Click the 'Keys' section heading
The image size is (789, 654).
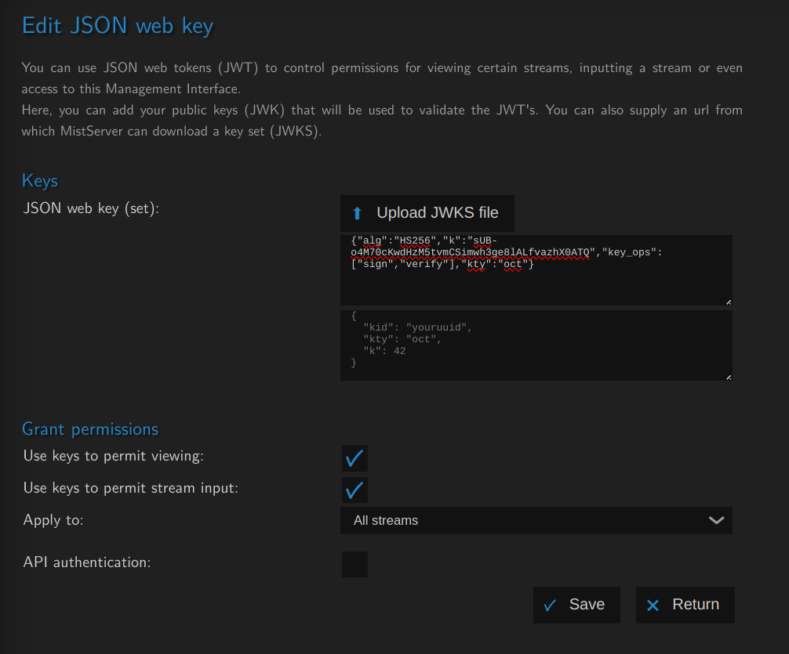[40, 181]
